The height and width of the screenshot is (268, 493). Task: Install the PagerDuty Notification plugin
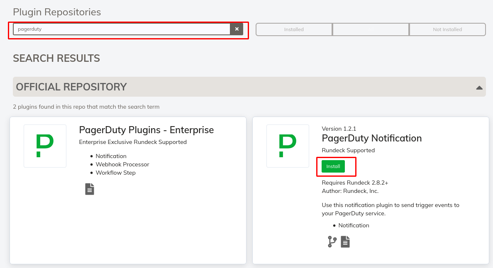(333, 166)
